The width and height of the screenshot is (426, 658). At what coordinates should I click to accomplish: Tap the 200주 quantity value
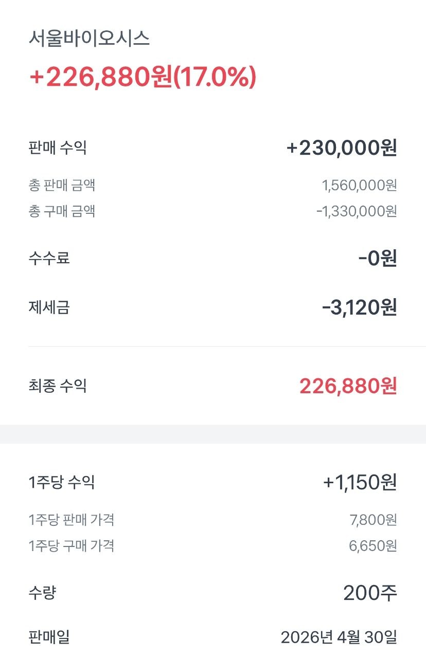[370, 593]
